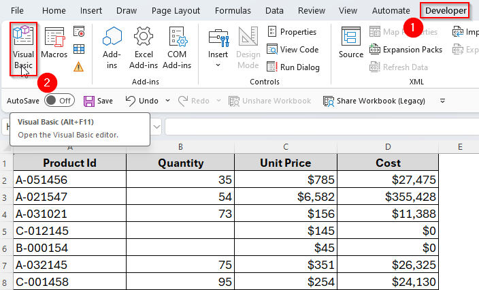
Task: Open the Macros dialog
Action: [54, 43]
